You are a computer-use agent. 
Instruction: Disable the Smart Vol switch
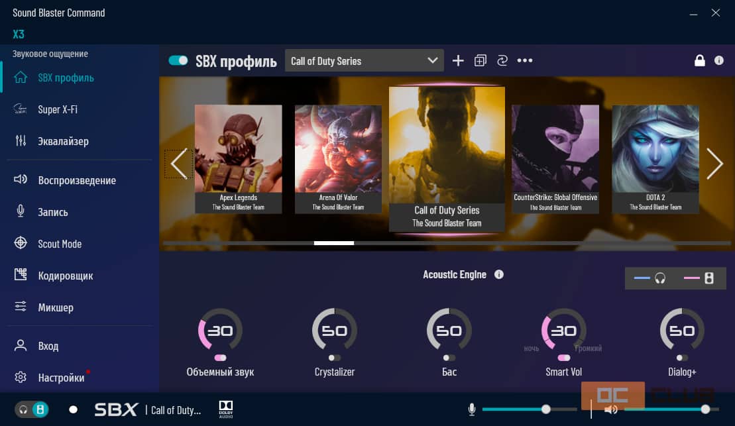click(563, 358)
